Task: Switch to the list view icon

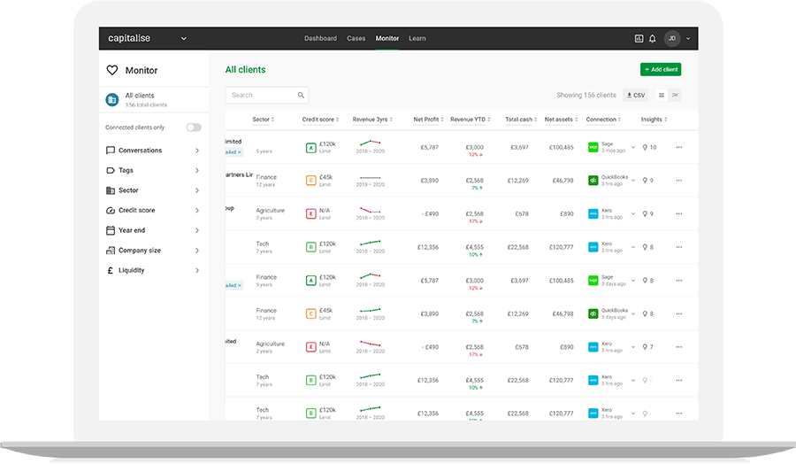Action: tap(662, 95)
